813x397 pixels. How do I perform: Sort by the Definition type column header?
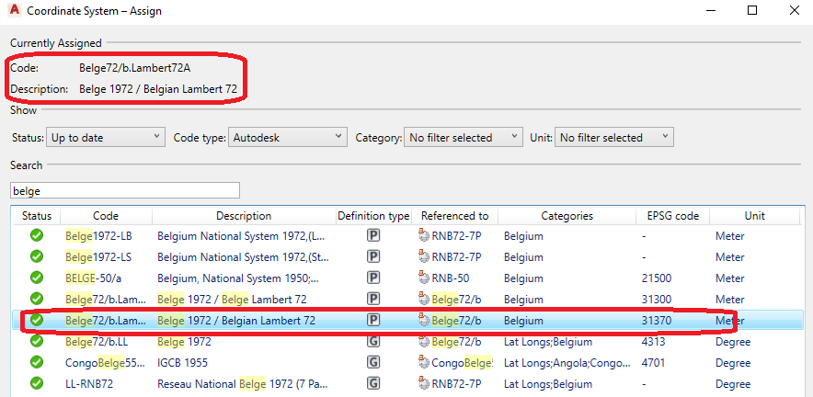click(373, 216)
